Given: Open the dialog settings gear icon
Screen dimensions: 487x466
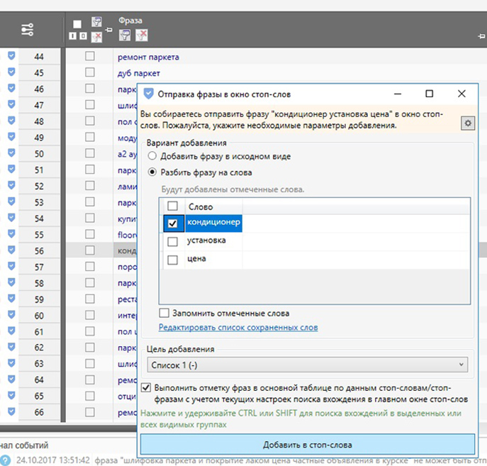Looking at the screenshot, I should tap(468, 123).
